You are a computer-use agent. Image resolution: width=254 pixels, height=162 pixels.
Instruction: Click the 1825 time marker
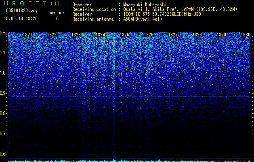click(x=124, y=35)
